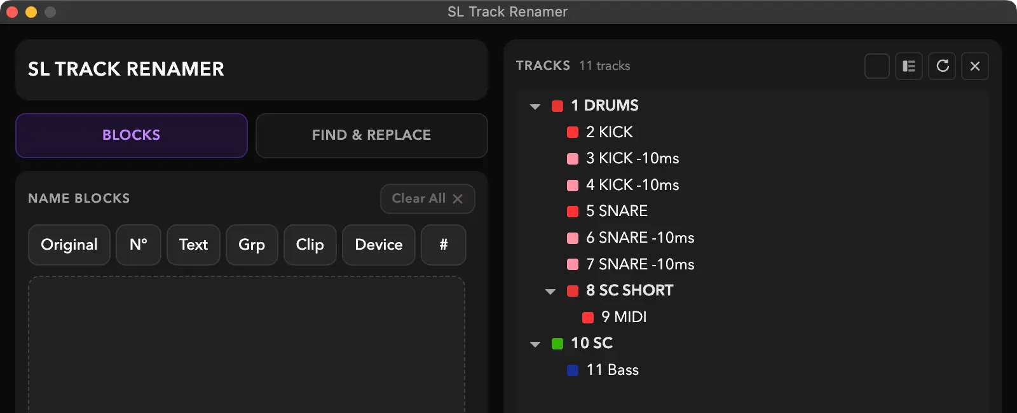Click the red swatch of 5 SNARE
The image size is (1017, 413).
[573, 212]
